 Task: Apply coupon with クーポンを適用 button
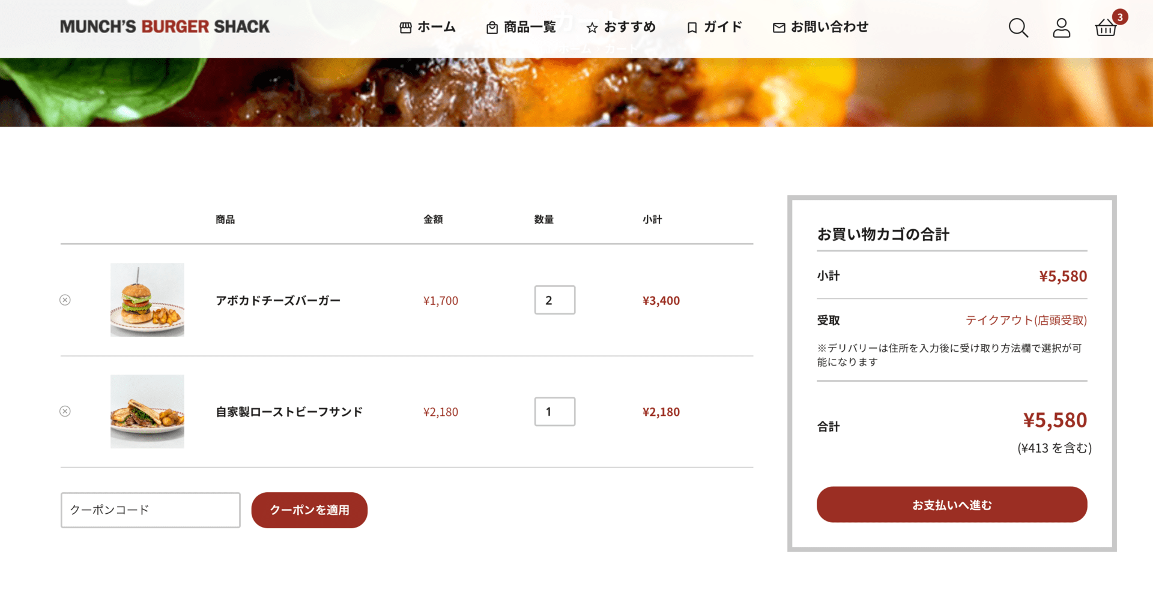pos(309,510)
